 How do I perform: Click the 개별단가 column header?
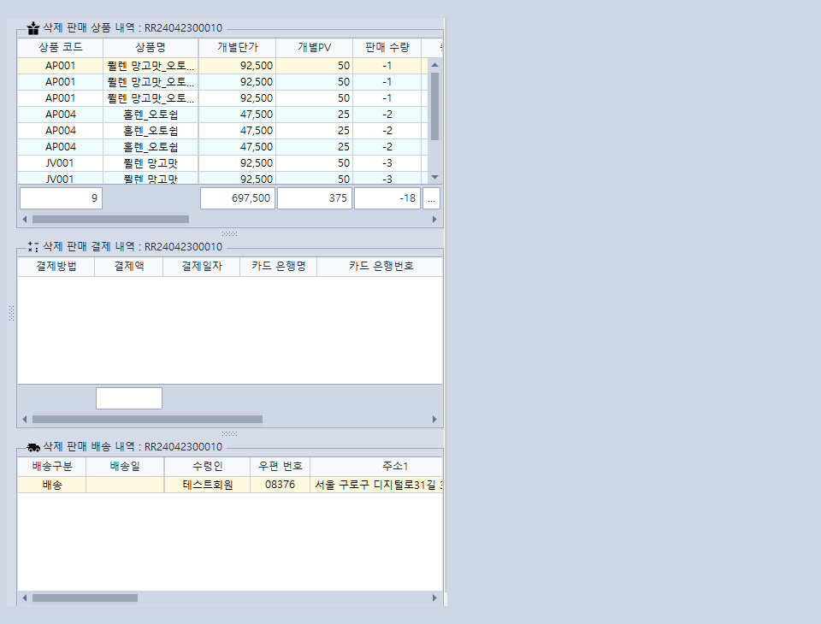click(x=237, y=47)
